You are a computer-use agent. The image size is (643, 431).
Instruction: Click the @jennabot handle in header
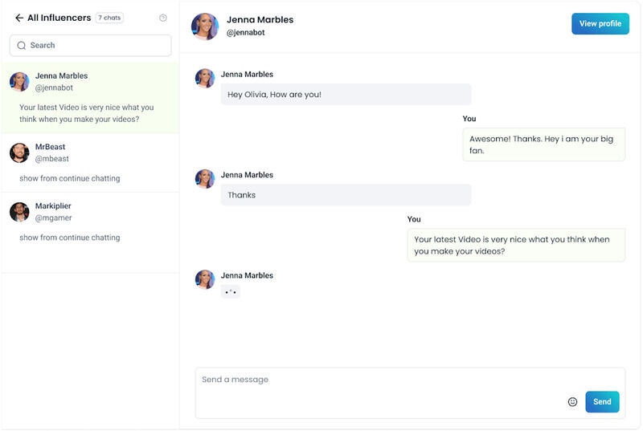[246, 33]
